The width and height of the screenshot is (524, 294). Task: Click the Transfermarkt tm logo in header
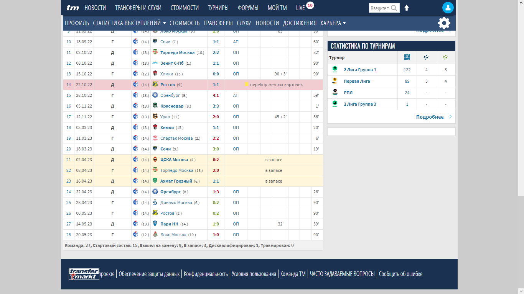coord(73,8)
